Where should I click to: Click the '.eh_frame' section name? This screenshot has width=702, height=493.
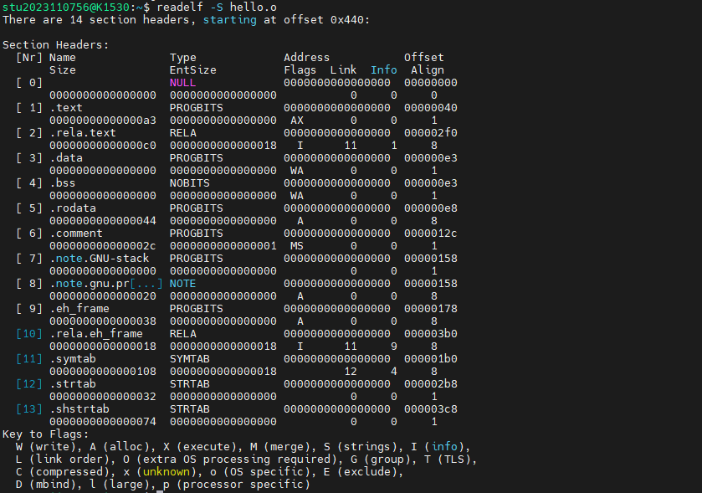79,308
